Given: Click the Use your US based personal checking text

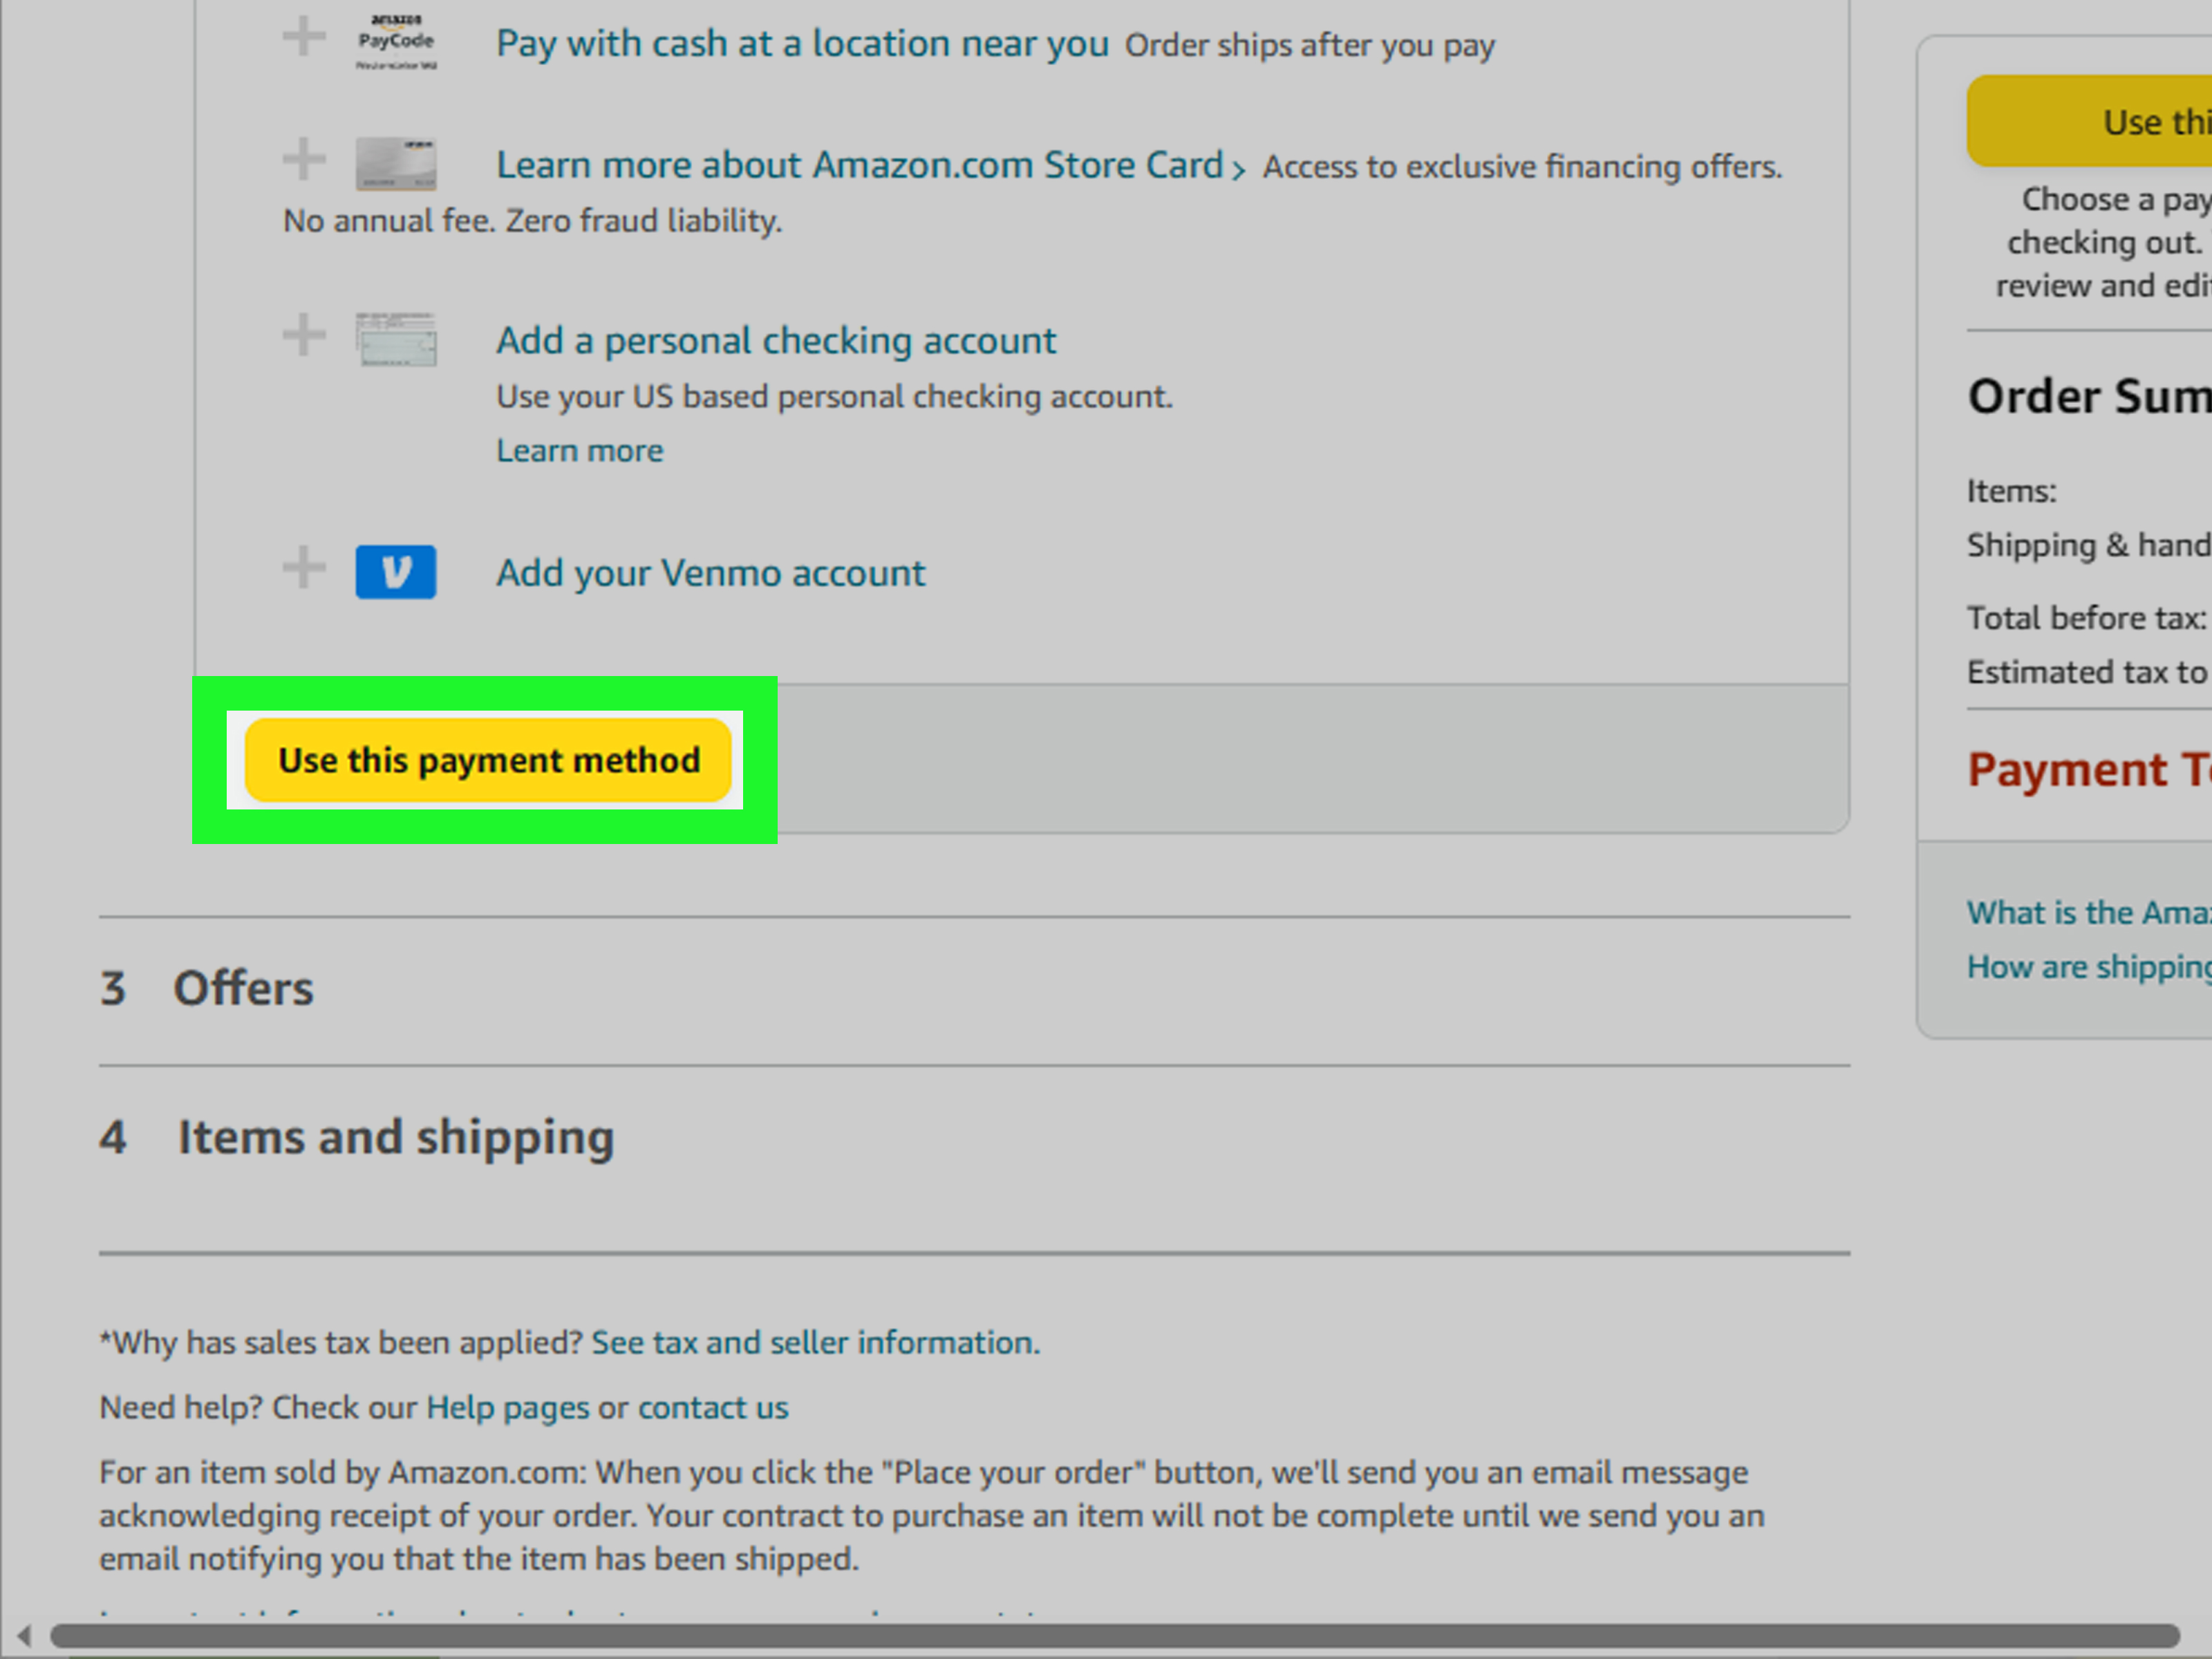Looking at the screenshot, I should (835, 397).
